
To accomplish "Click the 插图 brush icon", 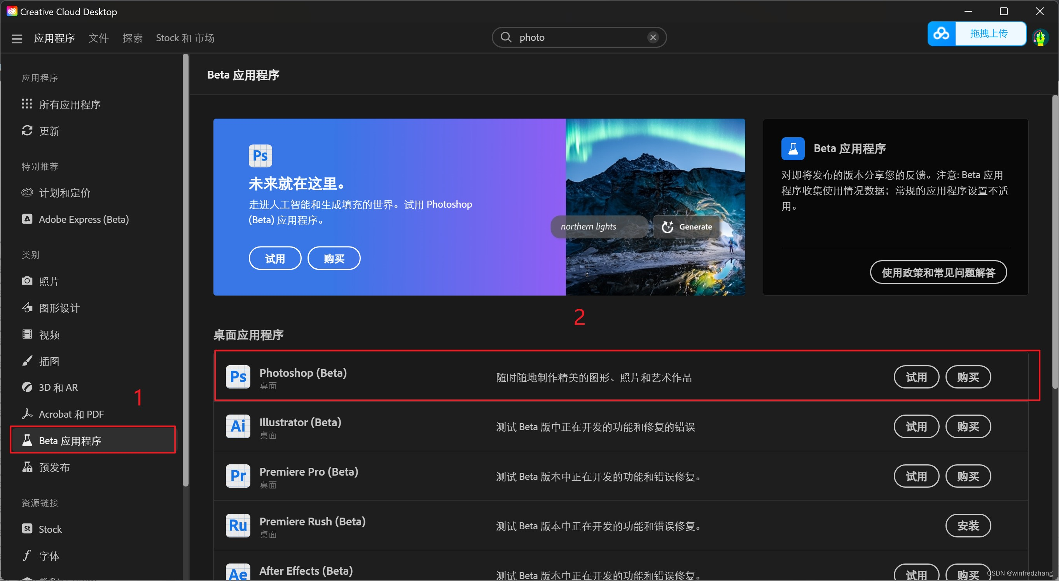I will point(27,360).
